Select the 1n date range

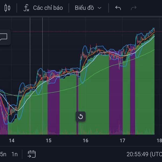tap(15, 154)
